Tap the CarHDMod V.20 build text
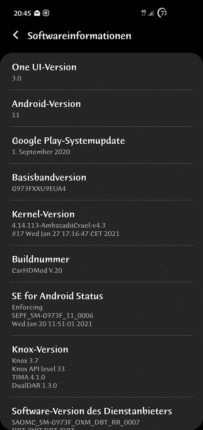 [37, 270]
